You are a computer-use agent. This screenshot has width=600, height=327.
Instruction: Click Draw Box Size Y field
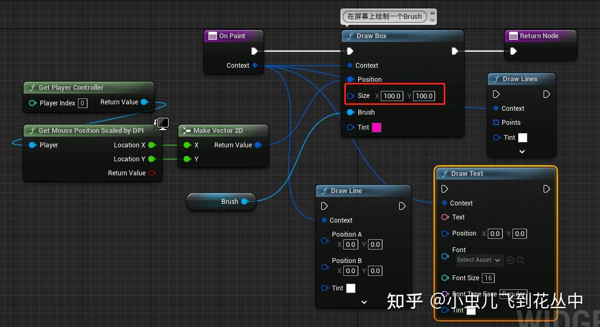[x=424, y=96]
